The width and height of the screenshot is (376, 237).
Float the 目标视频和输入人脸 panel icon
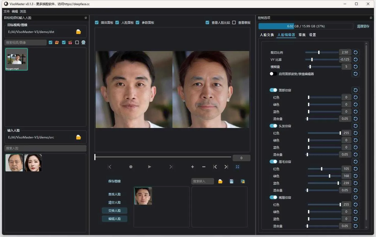point(86,18)
